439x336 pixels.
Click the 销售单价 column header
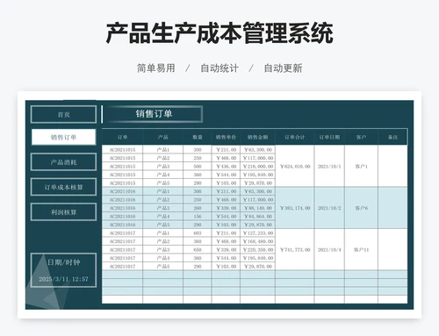coord(226,137)
